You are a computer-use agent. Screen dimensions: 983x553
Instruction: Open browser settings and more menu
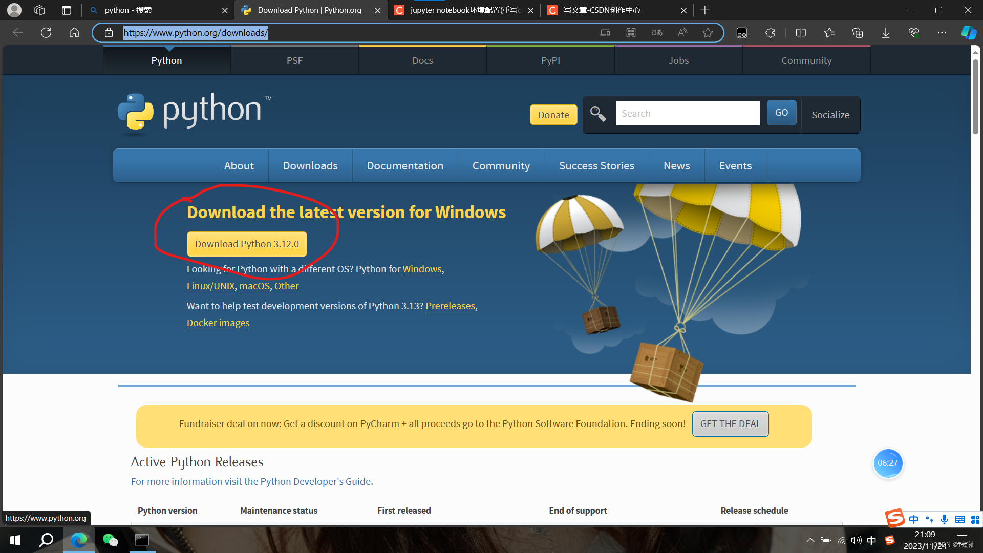coord(942,33)
